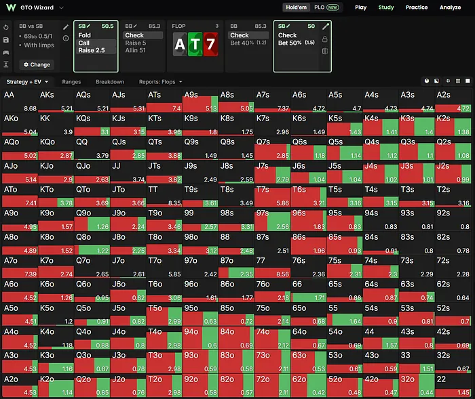Click the solid square matrix view icon
The width and height of the screenshot is (475, 399).
(468, 81)
